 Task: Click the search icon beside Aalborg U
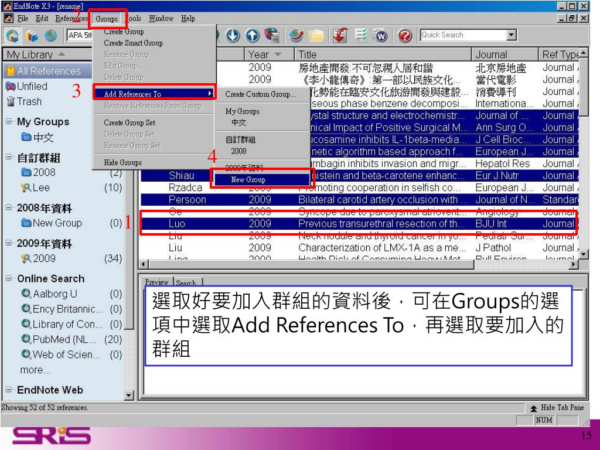pyautogui.click(x=26, y=294)
